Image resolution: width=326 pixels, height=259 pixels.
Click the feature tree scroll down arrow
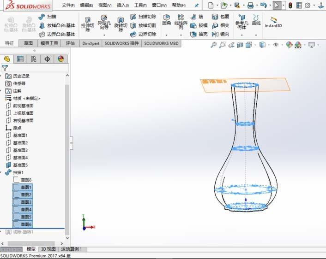coord(67,238)
